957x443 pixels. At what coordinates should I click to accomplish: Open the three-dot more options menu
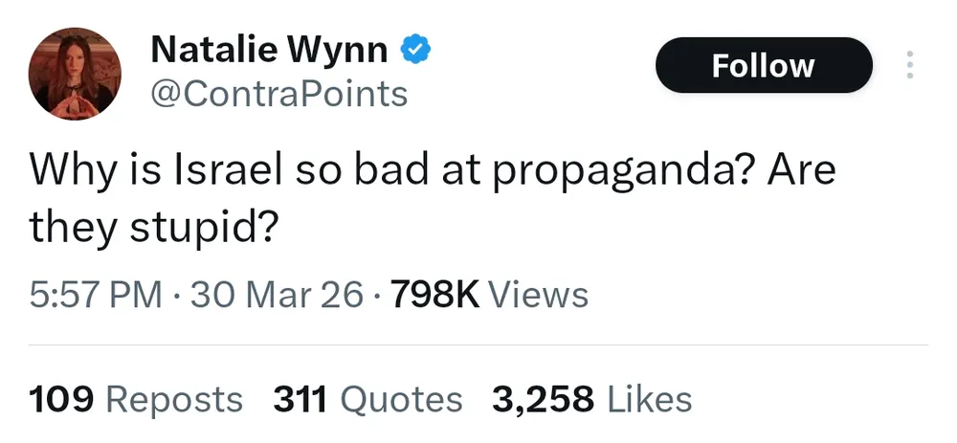(x=908, y=65)
